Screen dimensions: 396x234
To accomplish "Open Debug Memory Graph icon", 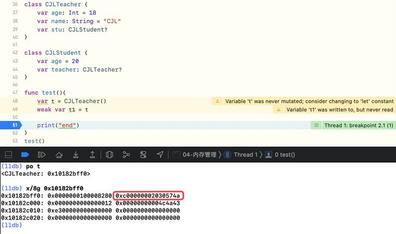I will [126, 154].
